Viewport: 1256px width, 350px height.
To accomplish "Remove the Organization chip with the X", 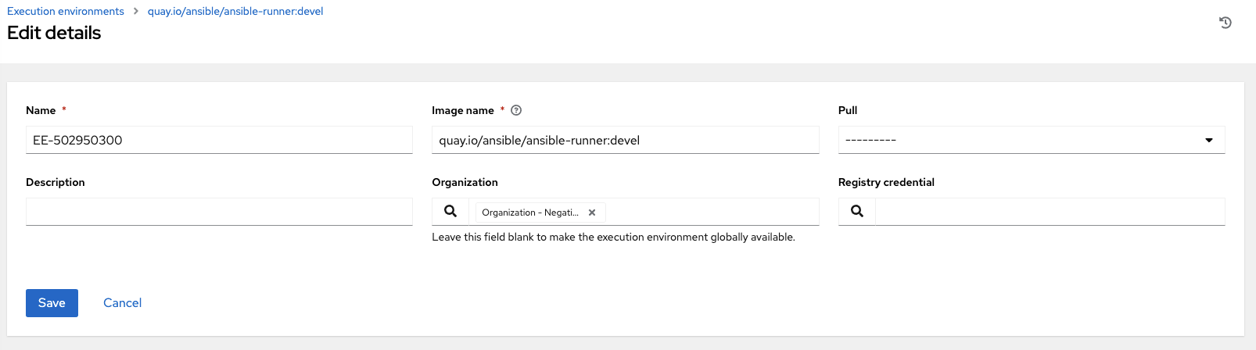I will tap(592, 212).
